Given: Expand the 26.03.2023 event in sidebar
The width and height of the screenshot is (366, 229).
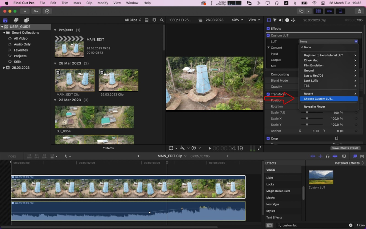Looking at the screenshot, I should click(4, 68).
